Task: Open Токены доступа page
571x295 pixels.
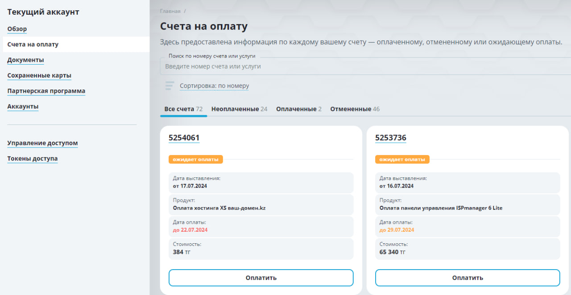Action: coord(32,159)
